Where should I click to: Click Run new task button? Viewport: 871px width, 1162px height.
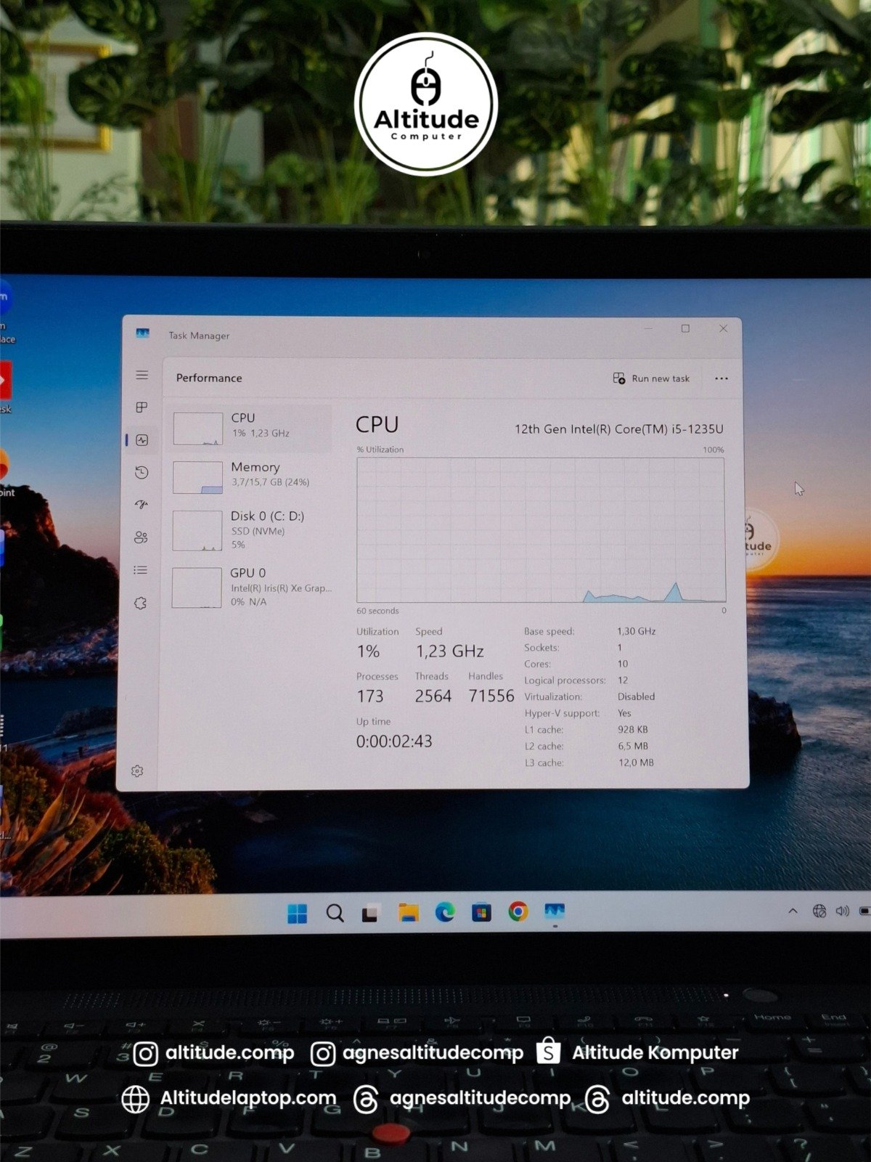click(651, 378)
